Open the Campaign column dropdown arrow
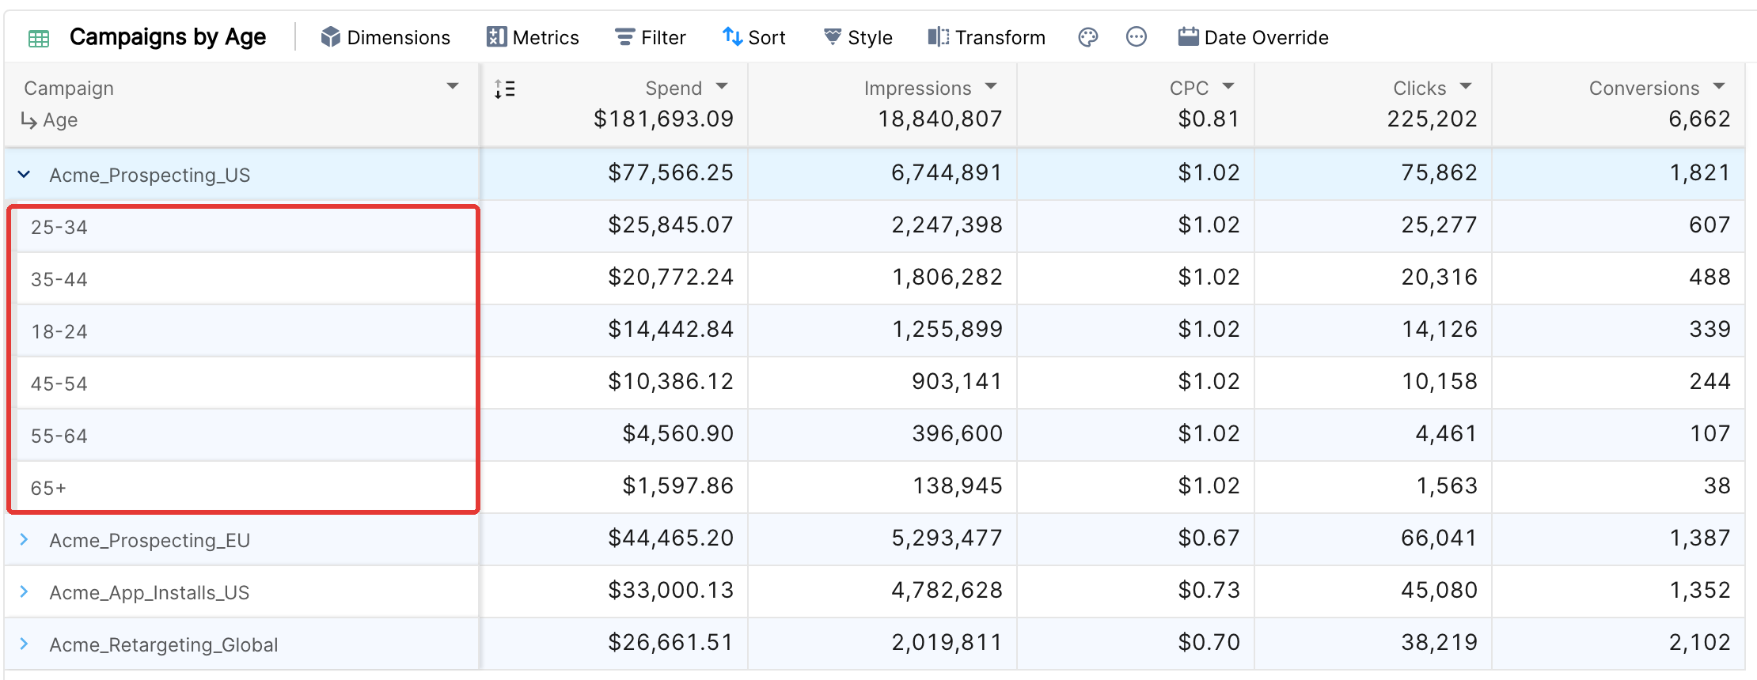1757x680 pixels. point(453,86)
